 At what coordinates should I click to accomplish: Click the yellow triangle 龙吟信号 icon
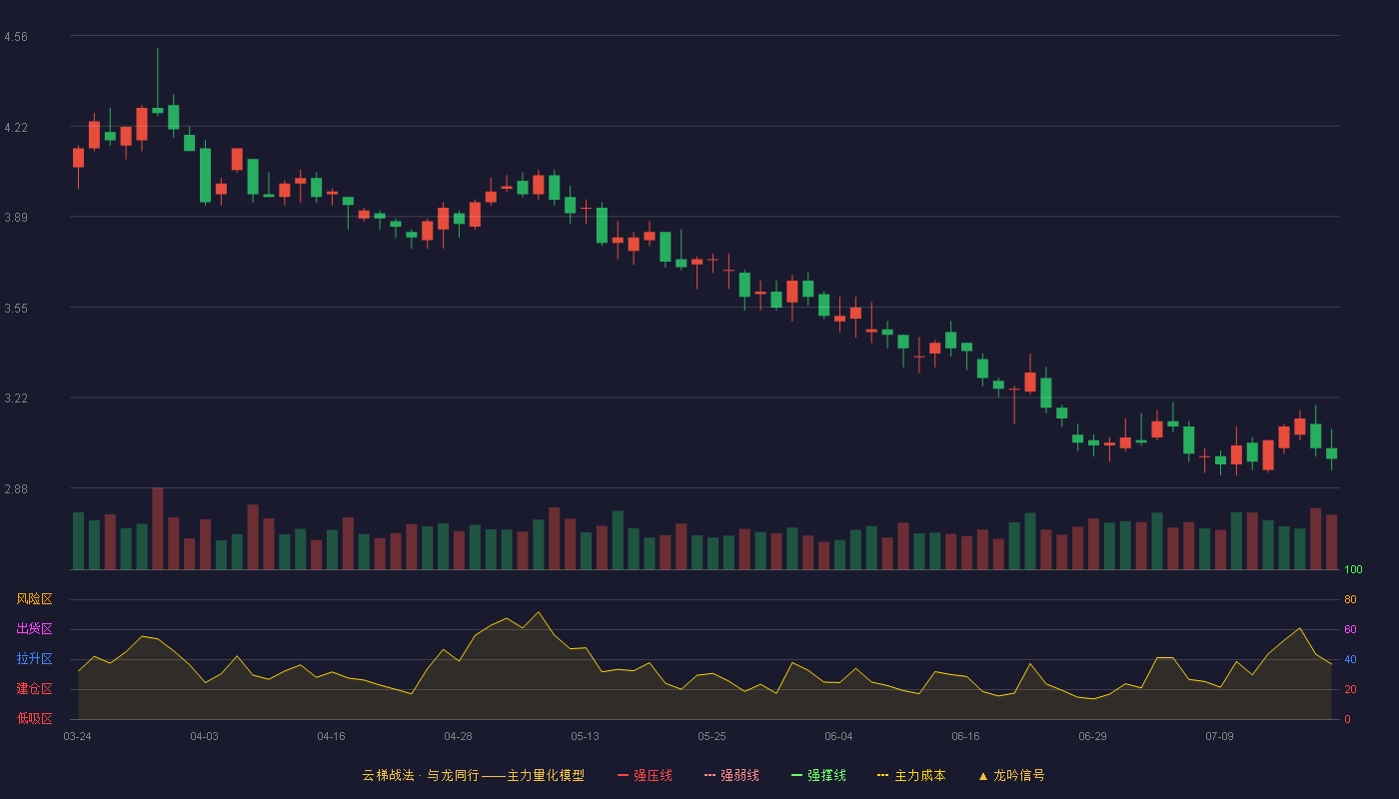tap(982, 776)
